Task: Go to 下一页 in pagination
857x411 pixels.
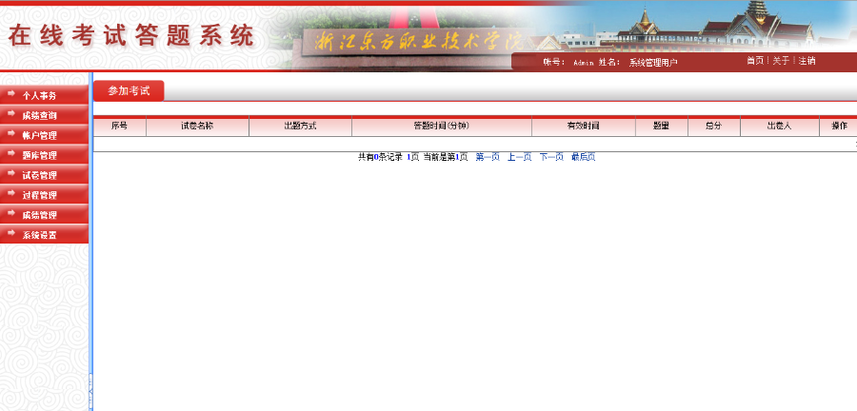Action: [x=551, y=157]
